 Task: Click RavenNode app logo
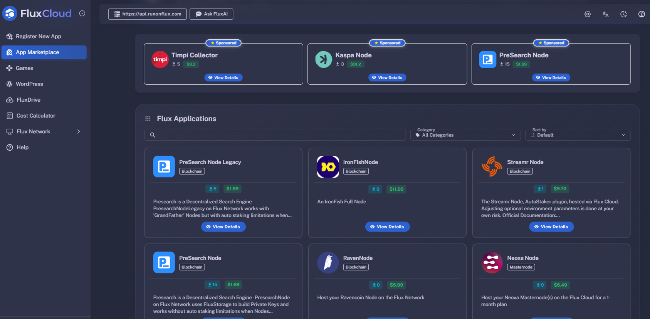point(328,262)
